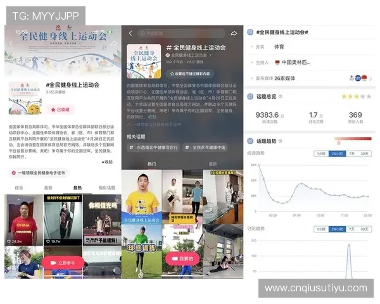
Task: Click the 1.7万 discussion count
Action: click(316, 115)
